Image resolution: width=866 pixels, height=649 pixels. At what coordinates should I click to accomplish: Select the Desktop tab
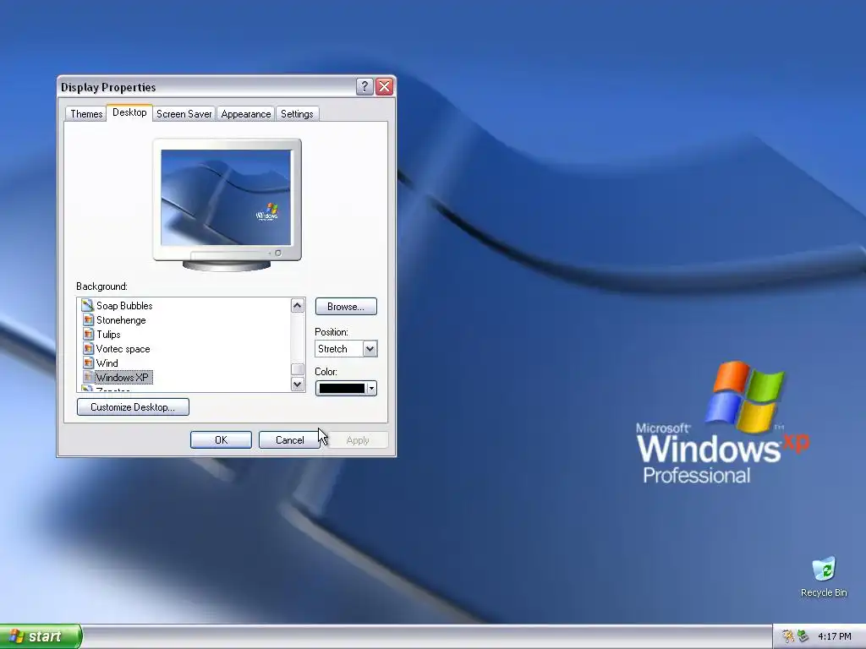pos(129,112)
